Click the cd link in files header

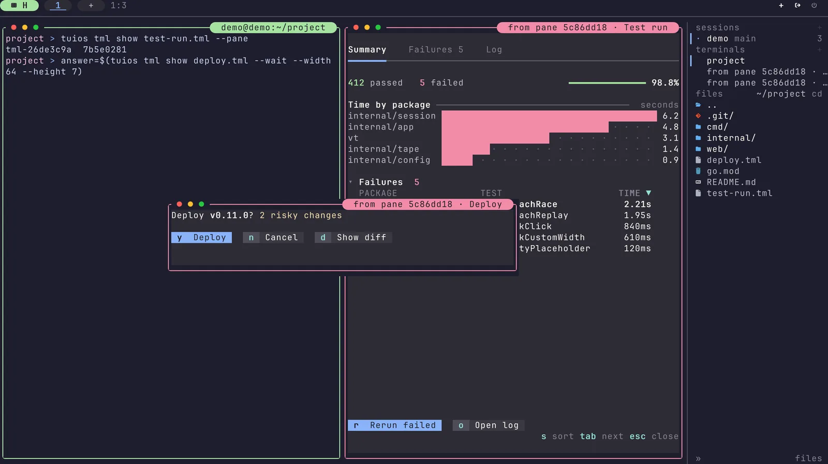[x=817, y=94]
